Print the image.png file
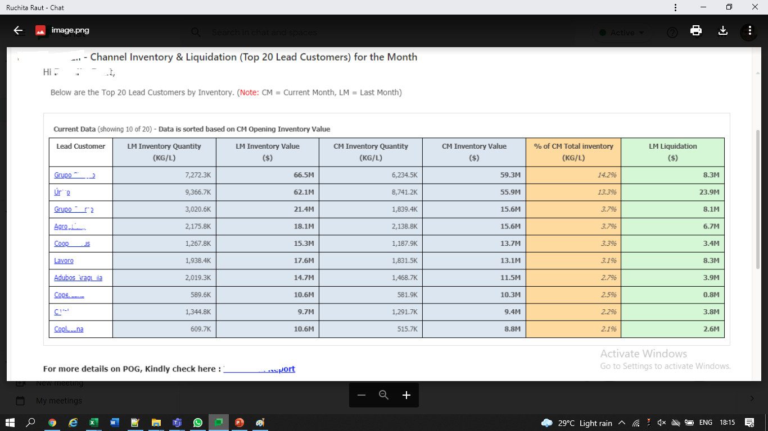Image resolution: width=768 pixels, height=431 pixels. 696,31
